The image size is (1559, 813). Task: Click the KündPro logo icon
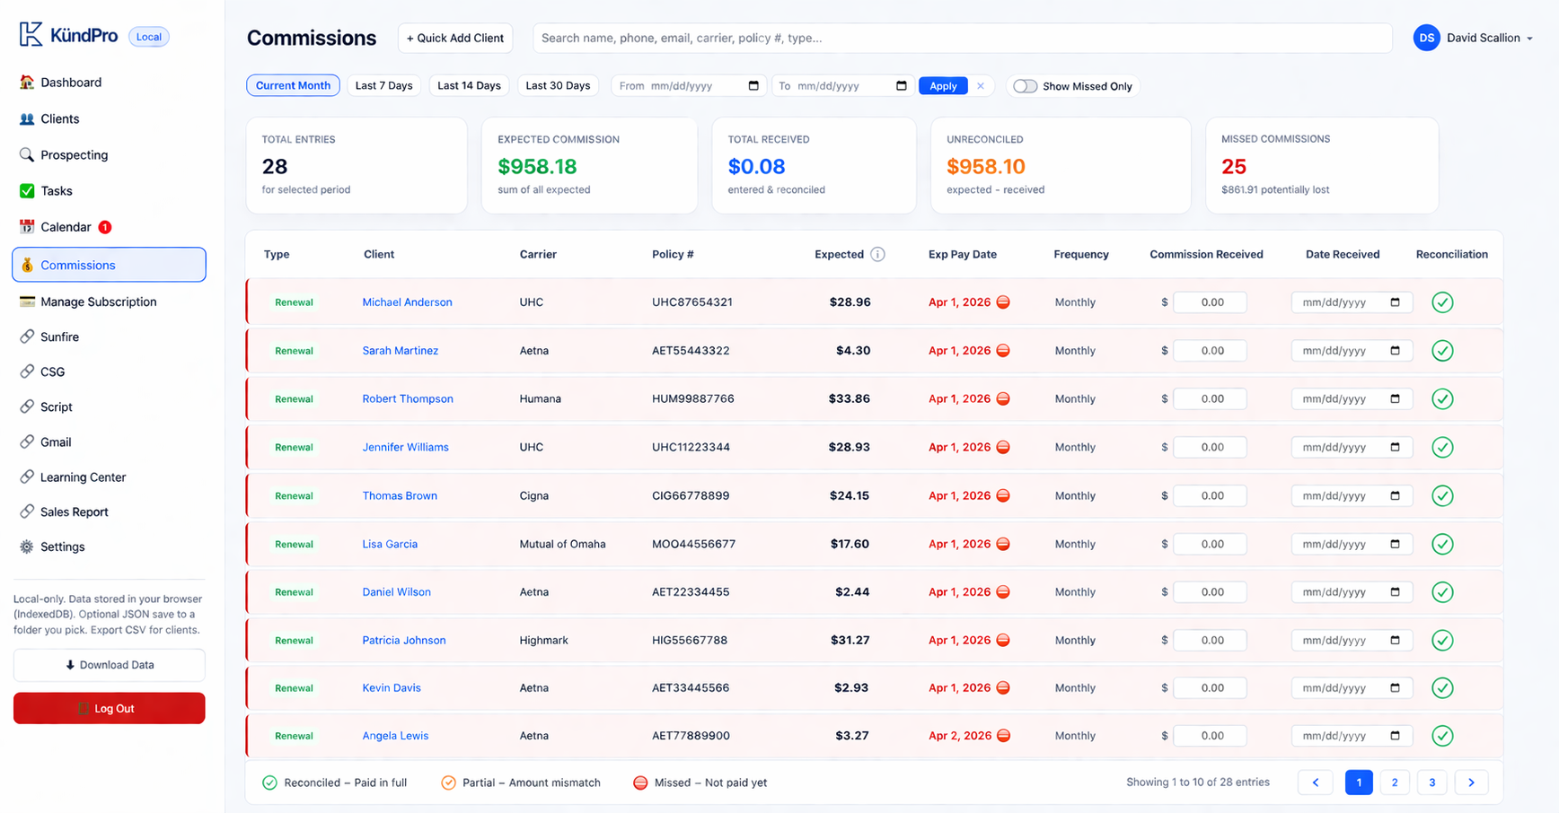[x=31, y=35]
